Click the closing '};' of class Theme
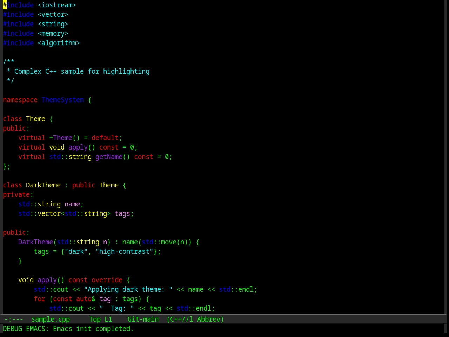Screen dimensions: 449x337 7,166
